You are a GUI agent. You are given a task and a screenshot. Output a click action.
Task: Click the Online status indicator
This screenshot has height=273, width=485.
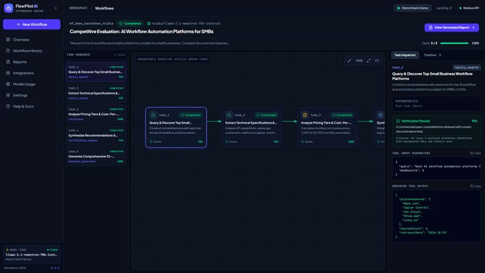[52, 249]
